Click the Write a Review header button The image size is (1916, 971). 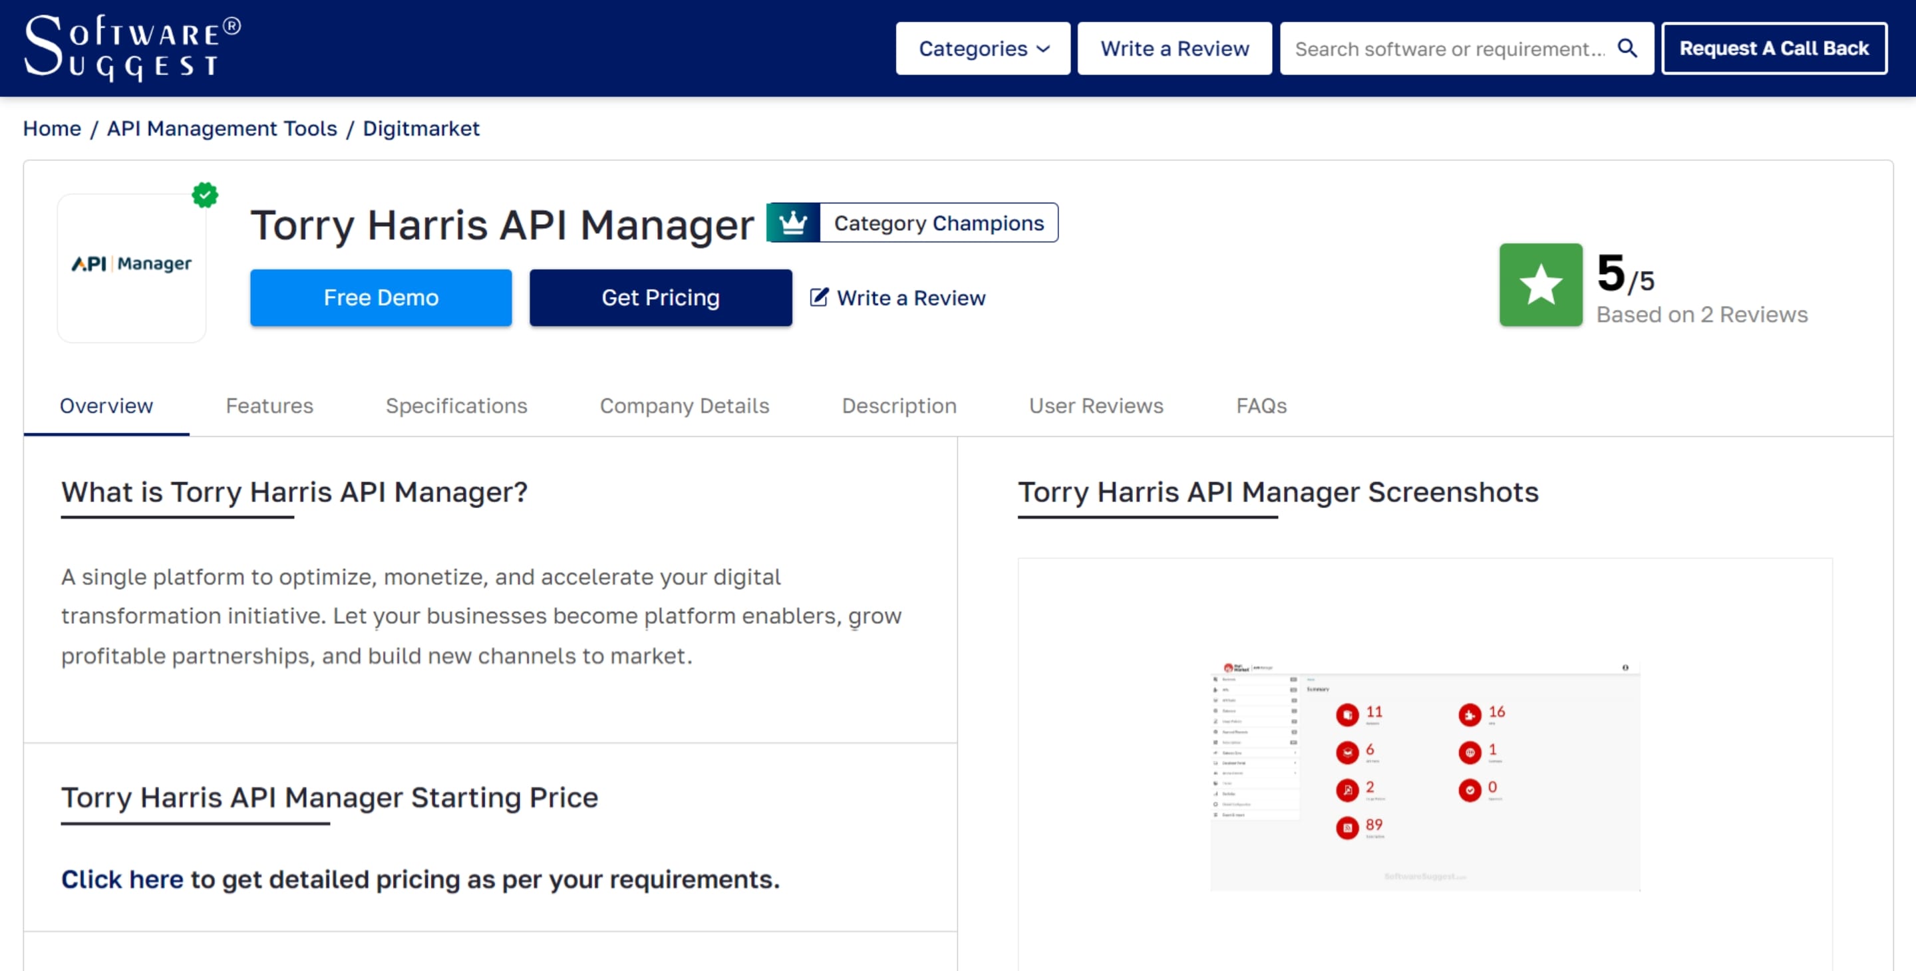(1174, 49)
